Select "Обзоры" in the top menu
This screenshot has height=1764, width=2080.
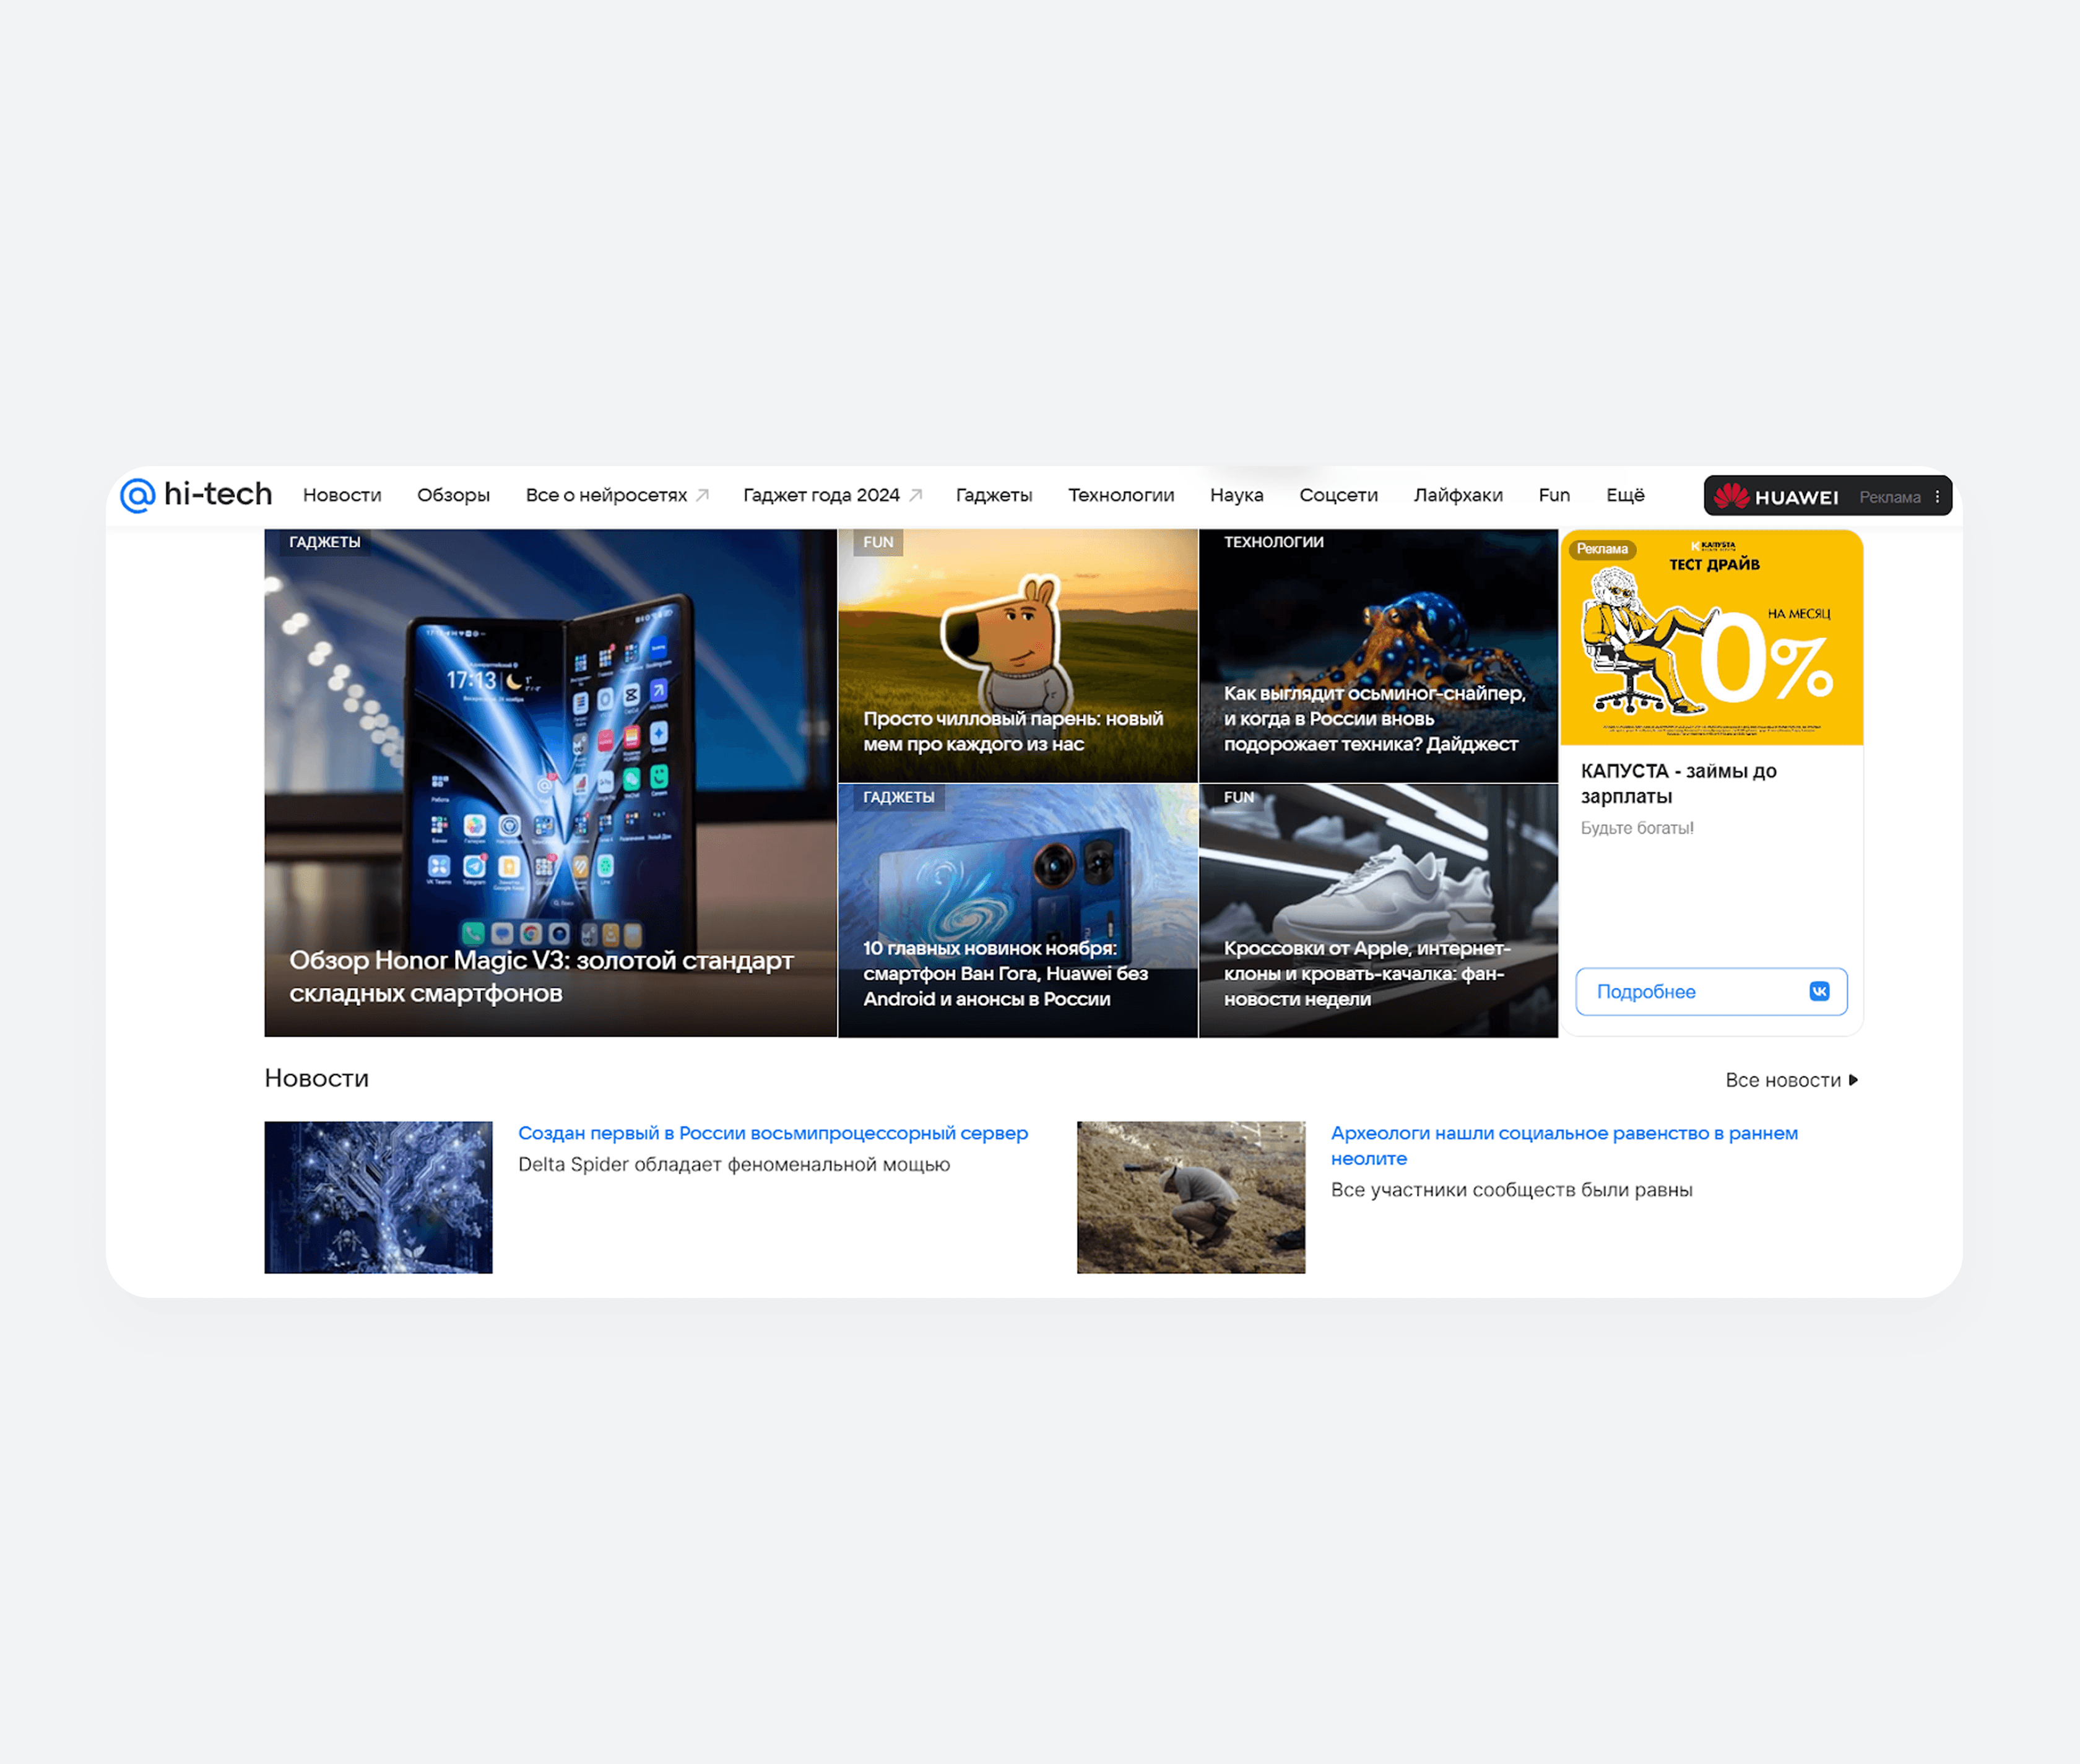453,494
